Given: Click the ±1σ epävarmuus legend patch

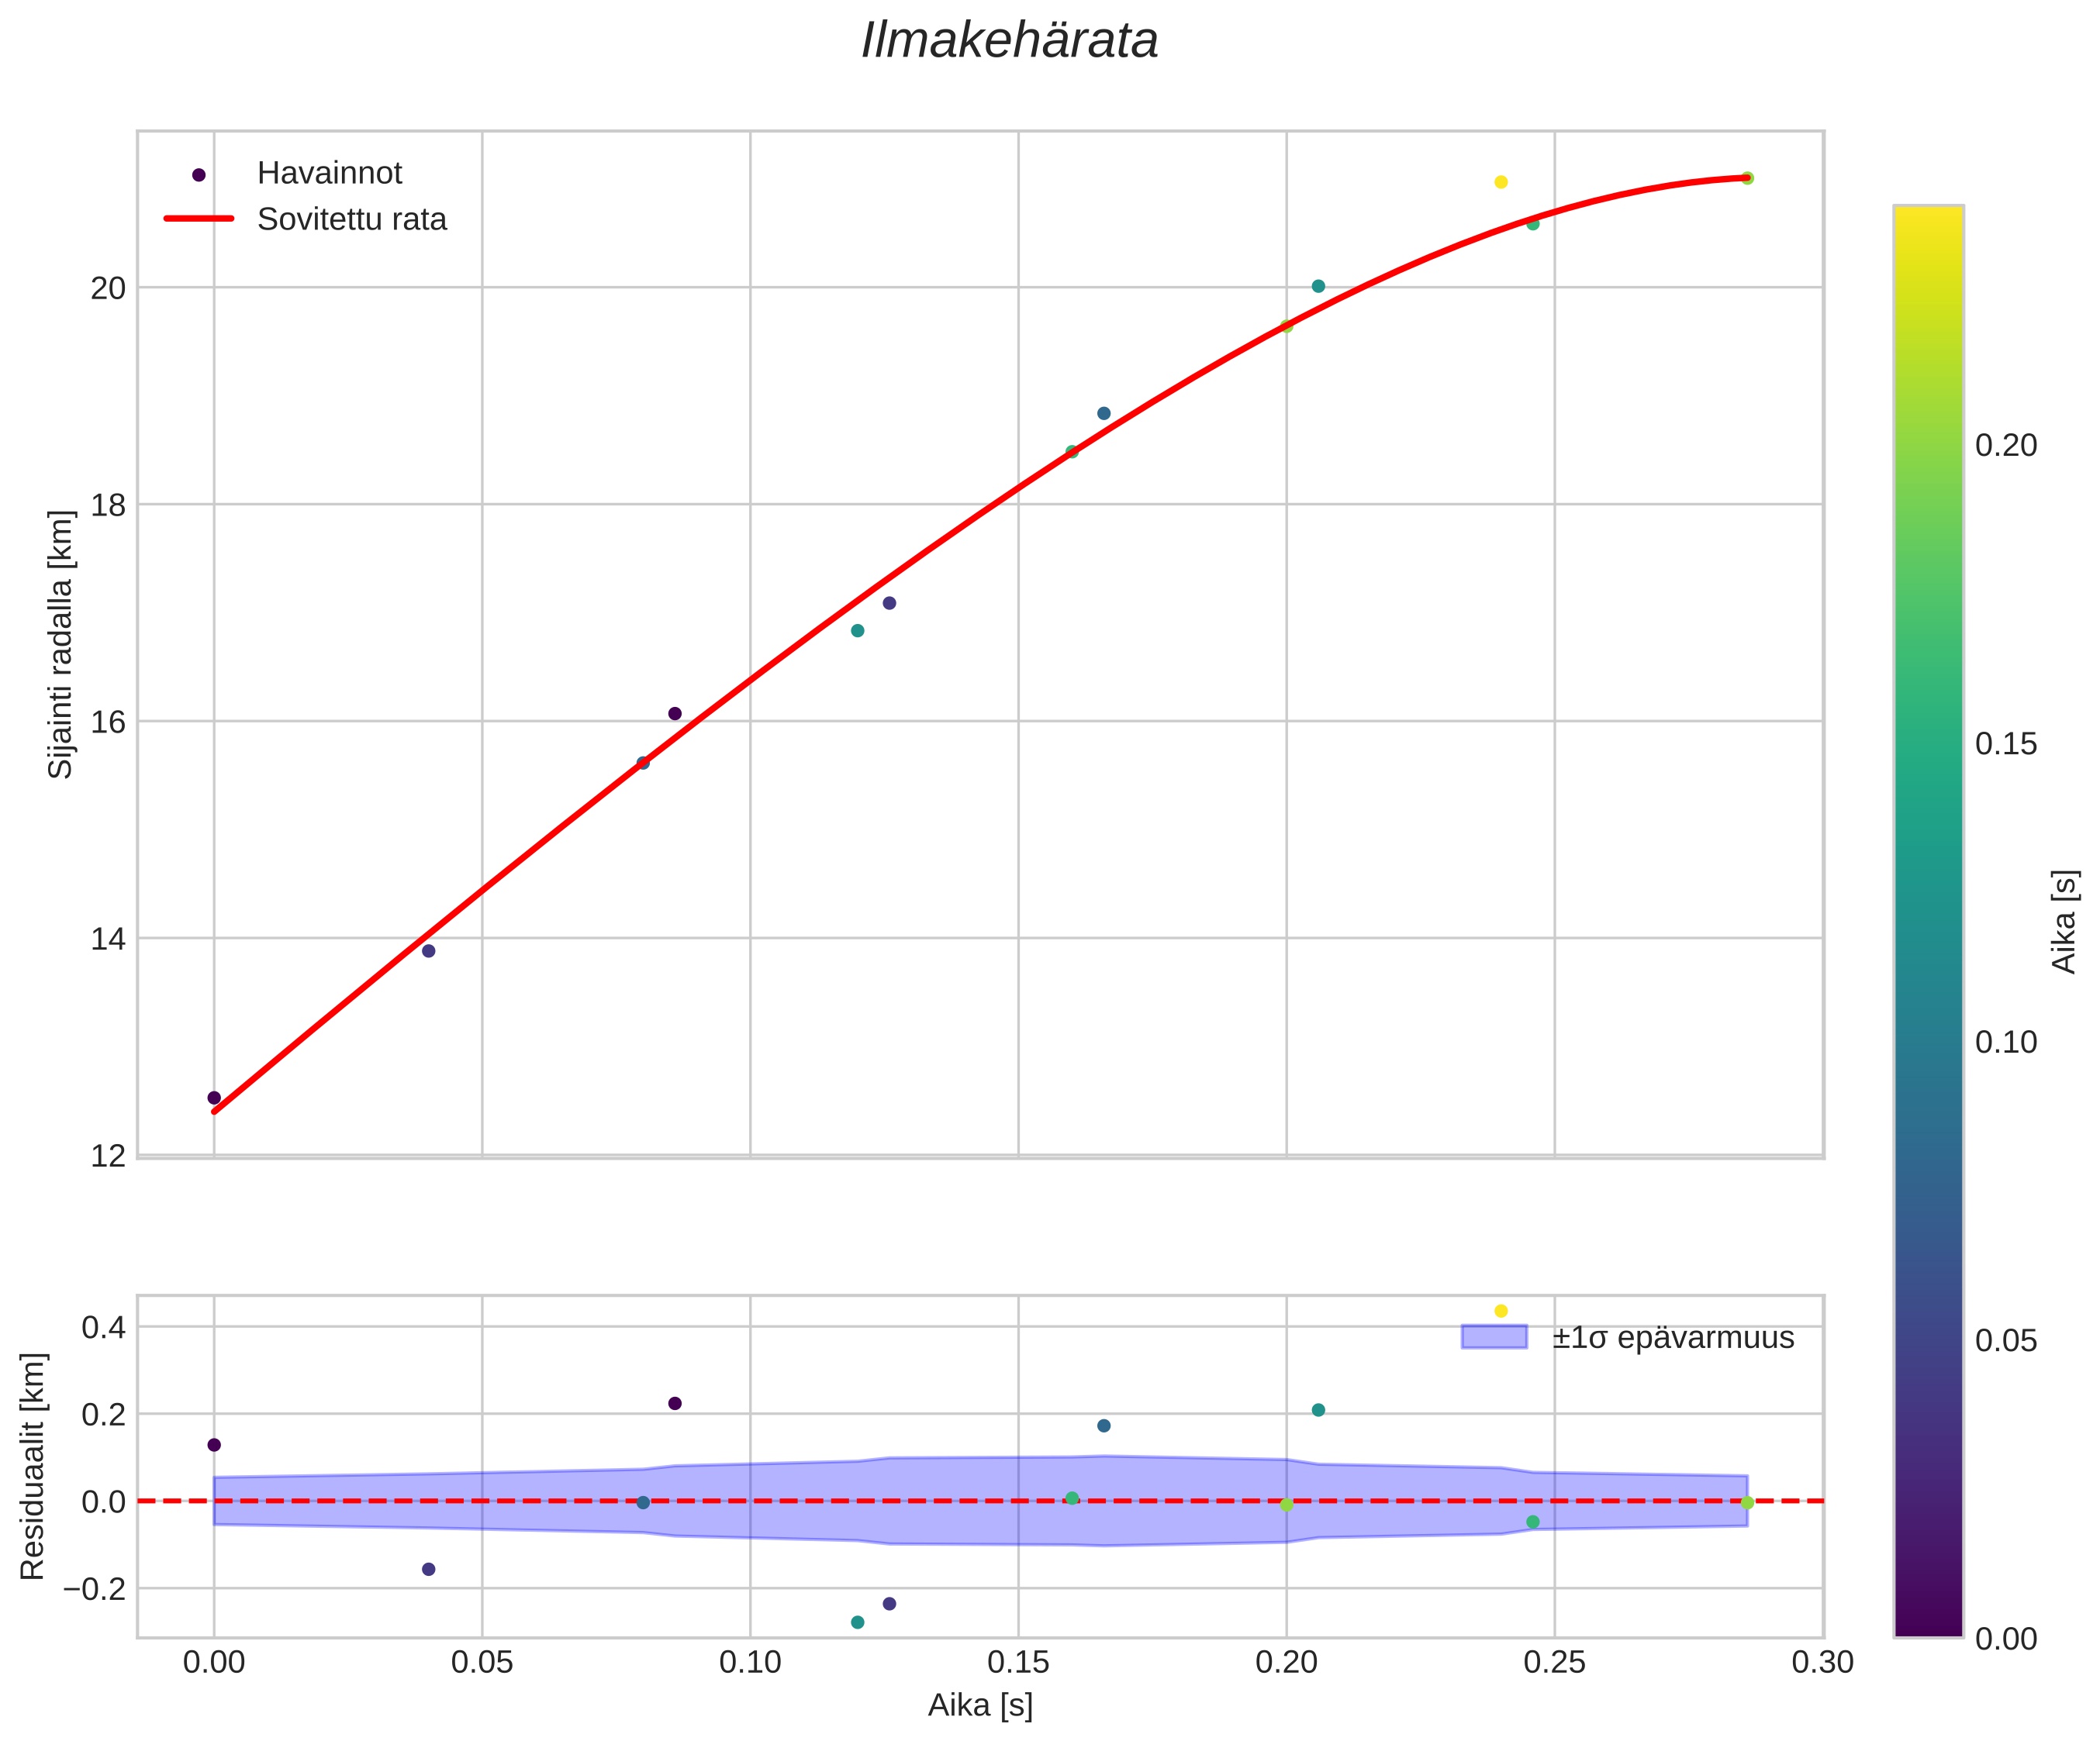Looking at the screenshot, I should point(1494,1337).
